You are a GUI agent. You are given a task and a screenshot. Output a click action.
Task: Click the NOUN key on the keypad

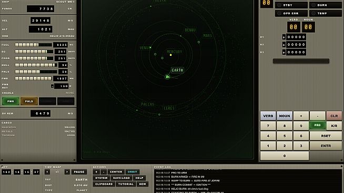point(285,116)
